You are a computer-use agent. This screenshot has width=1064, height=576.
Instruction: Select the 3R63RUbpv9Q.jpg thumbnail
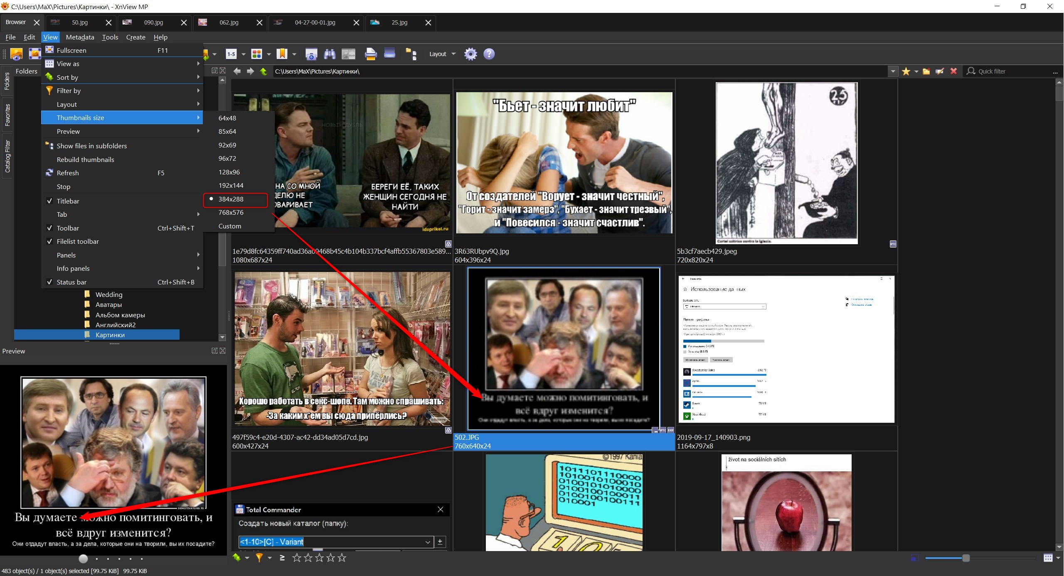(564, 163)
